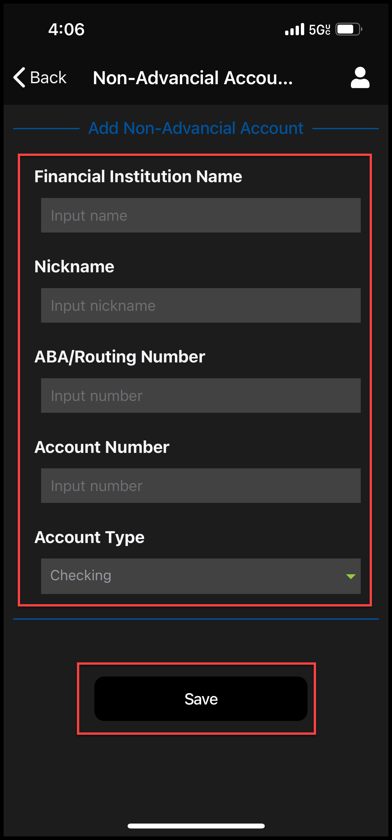
Task: Tap the home indicator bar at bottom
Action: [196, 826]
